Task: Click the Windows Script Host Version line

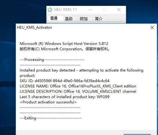Action: [x=64, y=43]
